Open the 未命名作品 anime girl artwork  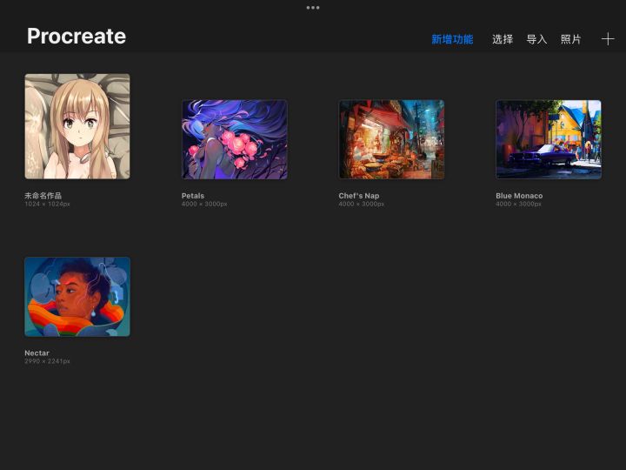point(77,126)
